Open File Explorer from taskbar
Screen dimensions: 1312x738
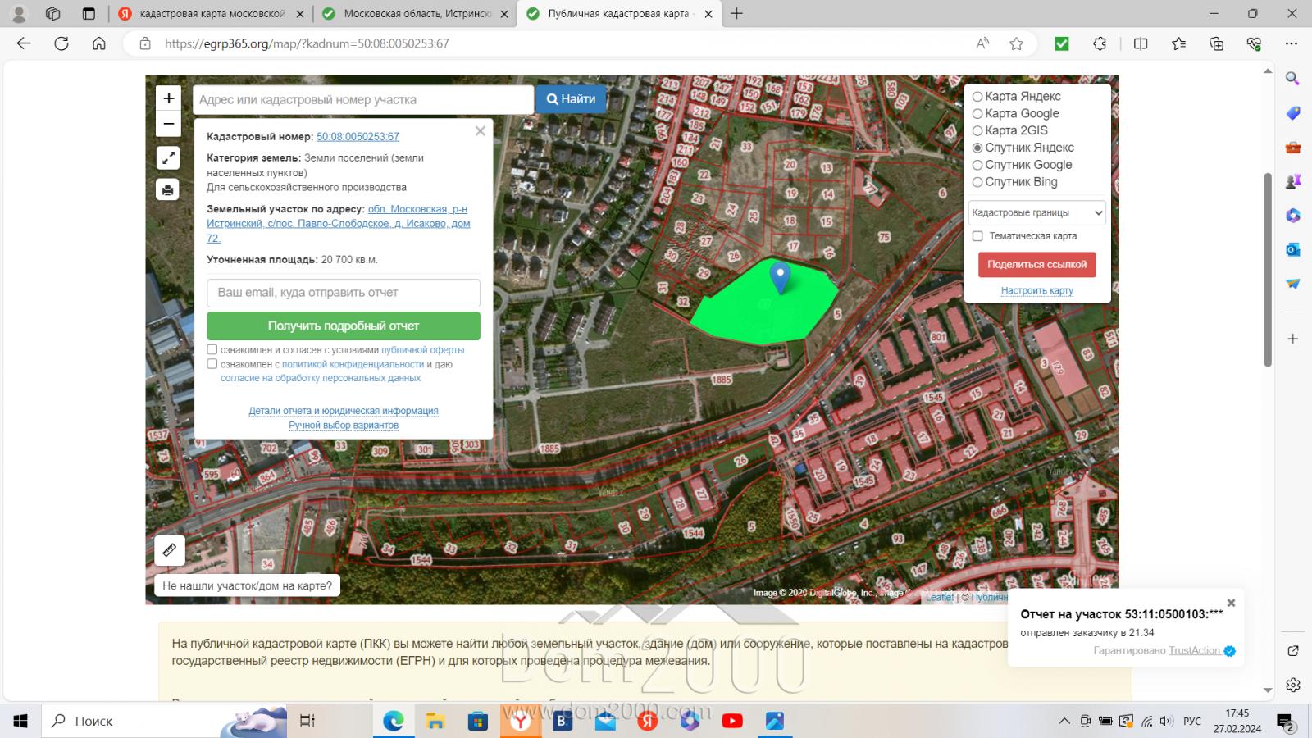(x=435, y=721)
